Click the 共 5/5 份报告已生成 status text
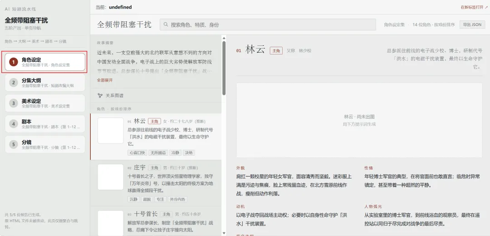This screenshot has width=490, height=236. pyautogui.click(x=23, y=215)
